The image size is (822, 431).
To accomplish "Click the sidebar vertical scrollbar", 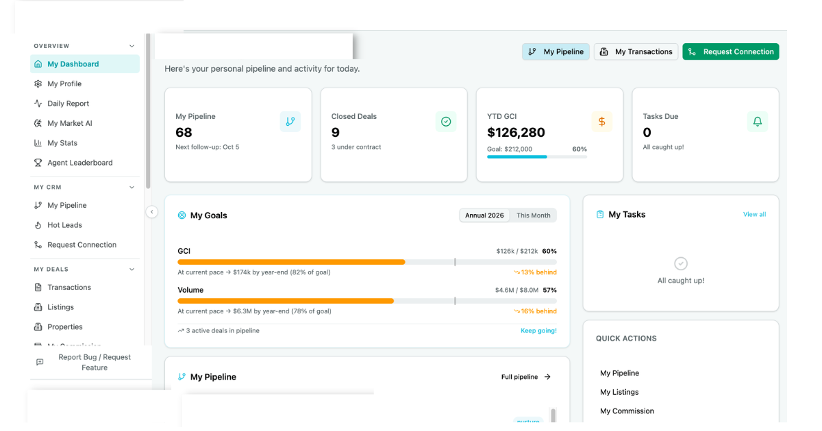I will [148, 111].
